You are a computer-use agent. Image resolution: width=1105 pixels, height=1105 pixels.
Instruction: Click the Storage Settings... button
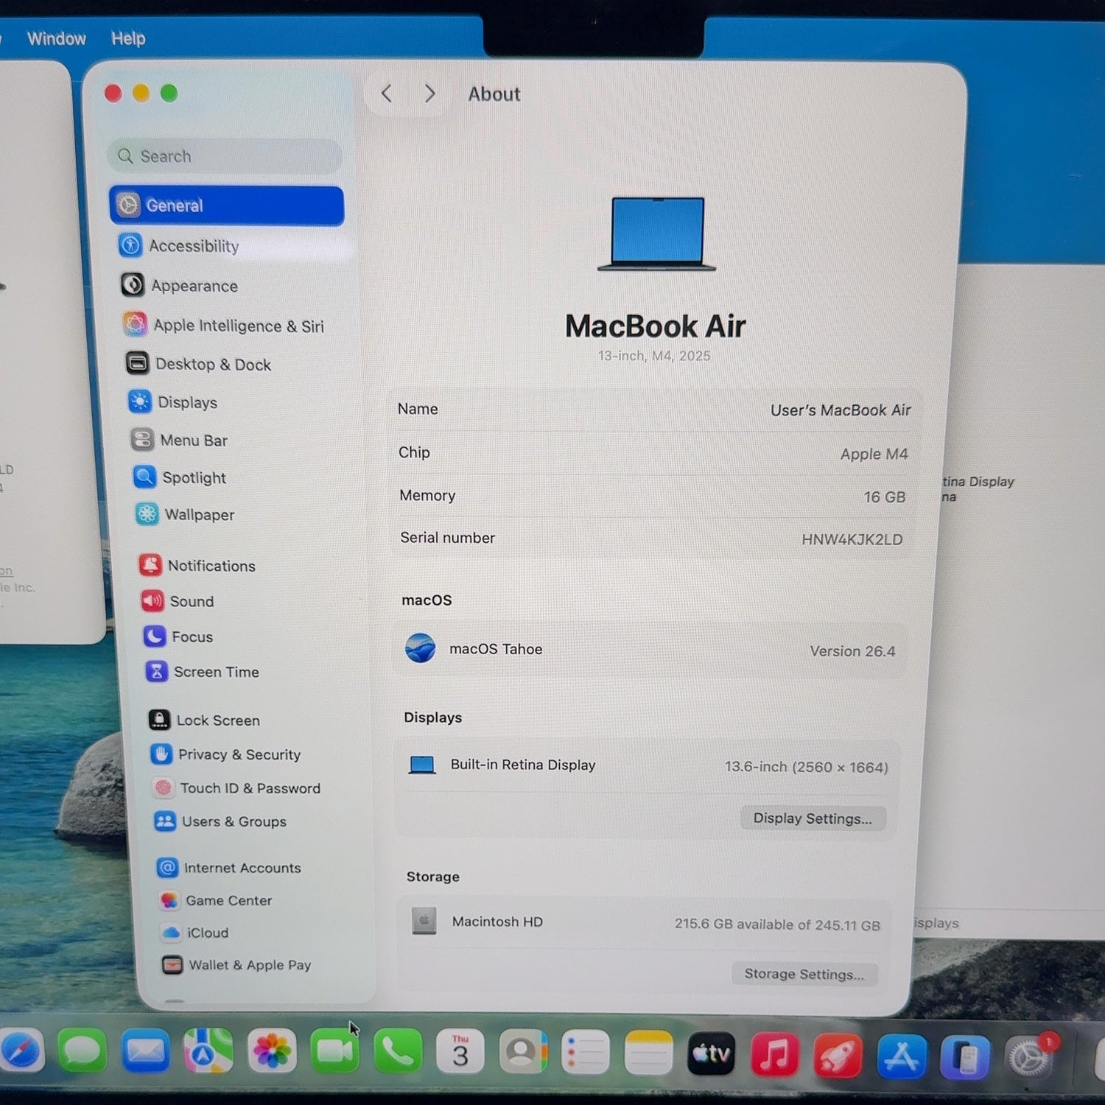[804, 974]
